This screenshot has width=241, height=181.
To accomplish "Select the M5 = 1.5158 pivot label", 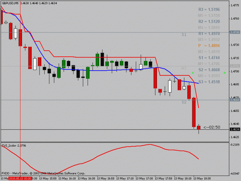I will [209, 15].
